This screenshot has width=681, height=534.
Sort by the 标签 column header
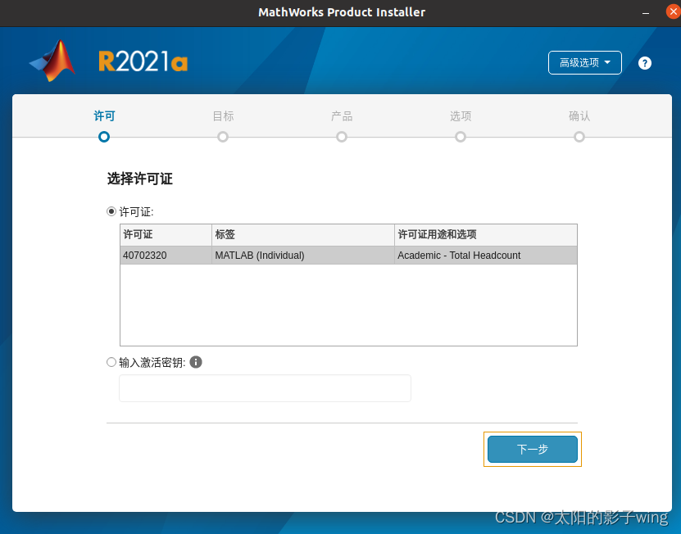[x=302, y=235]
